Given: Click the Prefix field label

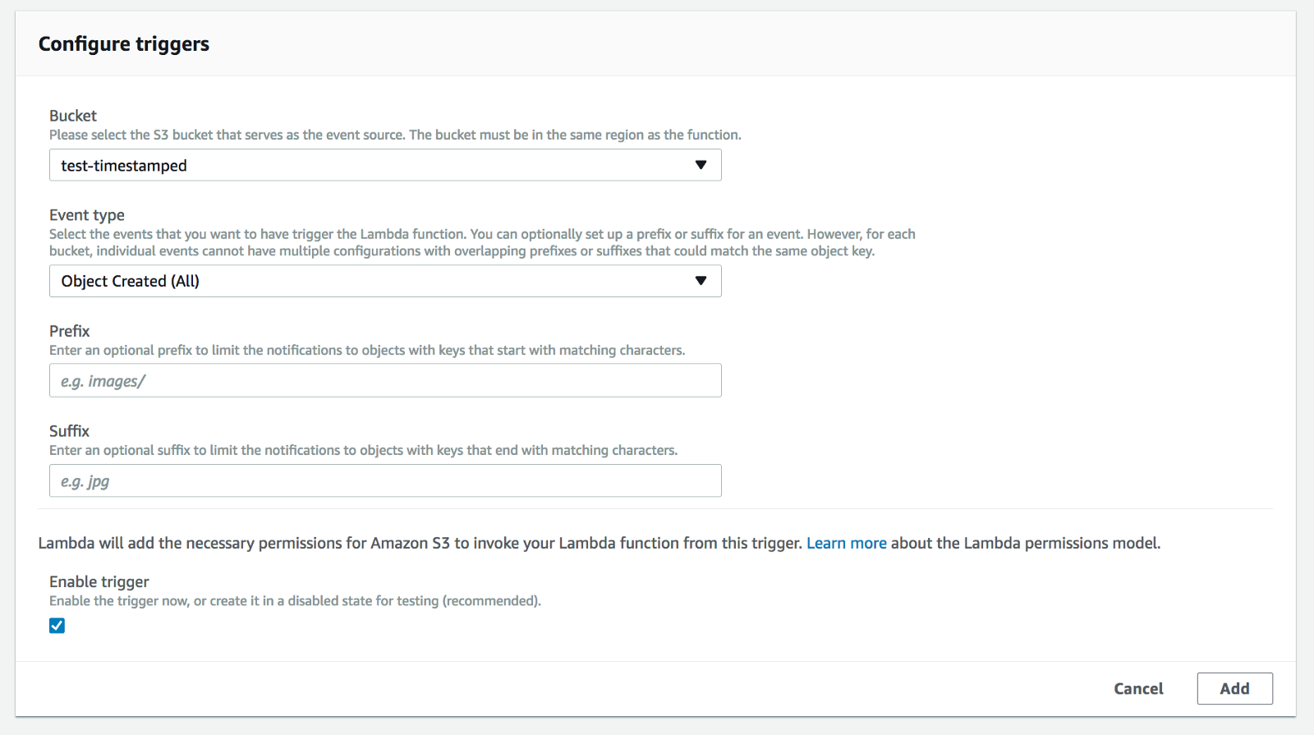Looking at the screenshot, I should click(x=69, y=331).
